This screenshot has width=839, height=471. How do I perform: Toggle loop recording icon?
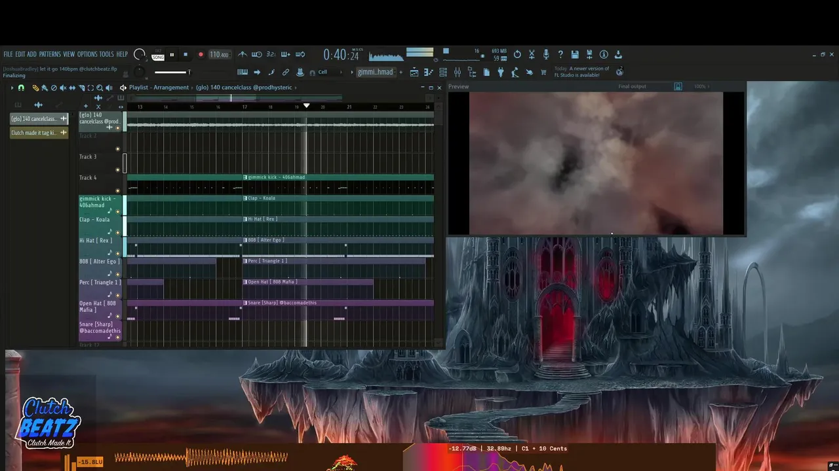click(300, 54)
